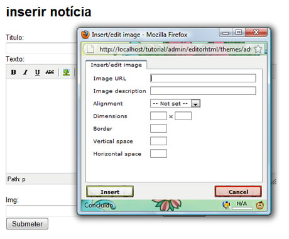Click the Img text field
Viewport: 289px width, 239px height.
tap(41, 211)
